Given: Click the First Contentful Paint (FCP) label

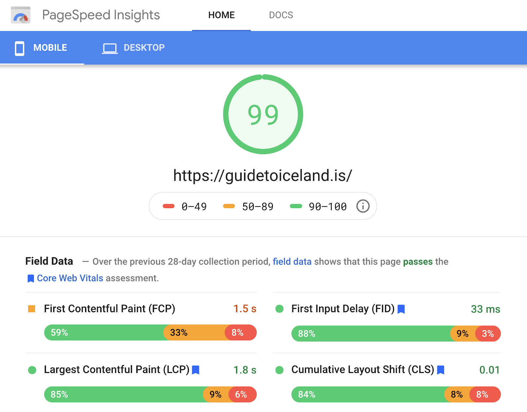Looking at the screenshot, I should pos(110,309).
